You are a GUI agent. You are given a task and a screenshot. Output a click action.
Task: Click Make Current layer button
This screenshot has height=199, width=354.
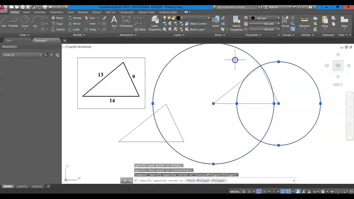click(196, 24)
